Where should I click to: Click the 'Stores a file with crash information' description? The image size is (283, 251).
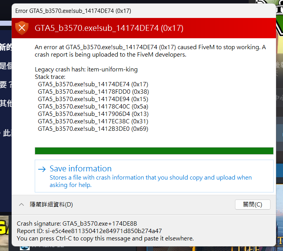click(x=151, y=181)
